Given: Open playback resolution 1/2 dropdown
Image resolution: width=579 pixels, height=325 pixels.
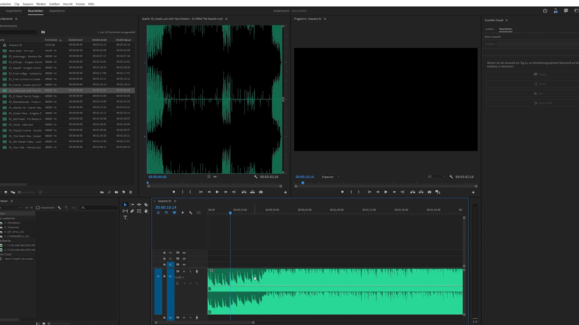Looking at the screenshot, I should click(436, 177).
